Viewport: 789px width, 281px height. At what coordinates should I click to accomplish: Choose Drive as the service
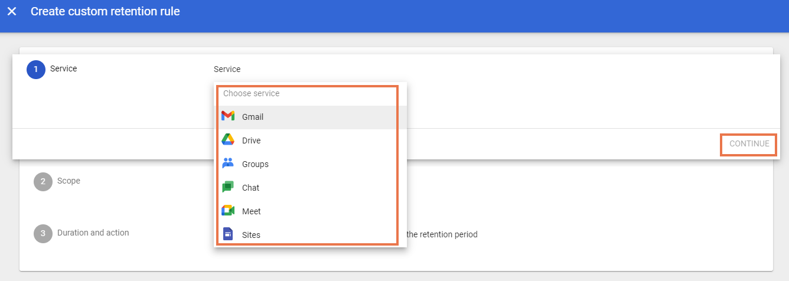pyautogui.click(x=251, y=140)
